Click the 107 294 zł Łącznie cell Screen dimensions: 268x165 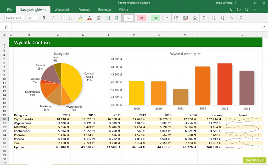(x=210, y=119)
